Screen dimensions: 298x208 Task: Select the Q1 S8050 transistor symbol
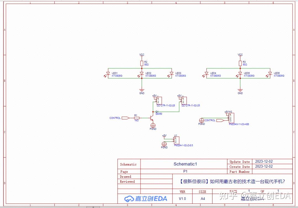point(152,118)
